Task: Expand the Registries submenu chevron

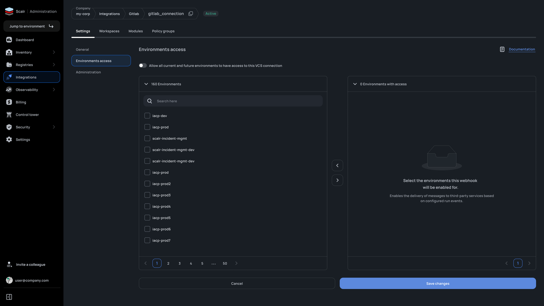Action: 54,65
